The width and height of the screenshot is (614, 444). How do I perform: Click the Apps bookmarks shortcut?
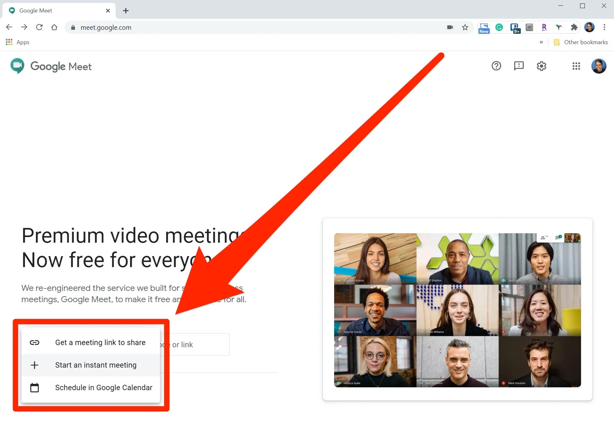(18, 42)
